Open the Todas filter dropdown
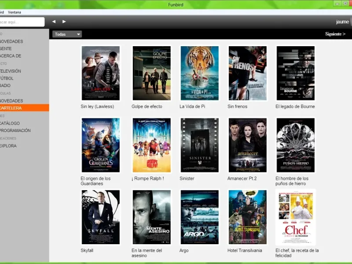The height and width of the screenshot is (264, 352). coord(67,34)
